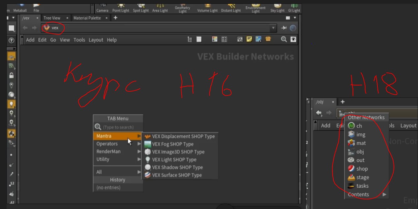Switch to the Material Palette tab

point(87,18)
